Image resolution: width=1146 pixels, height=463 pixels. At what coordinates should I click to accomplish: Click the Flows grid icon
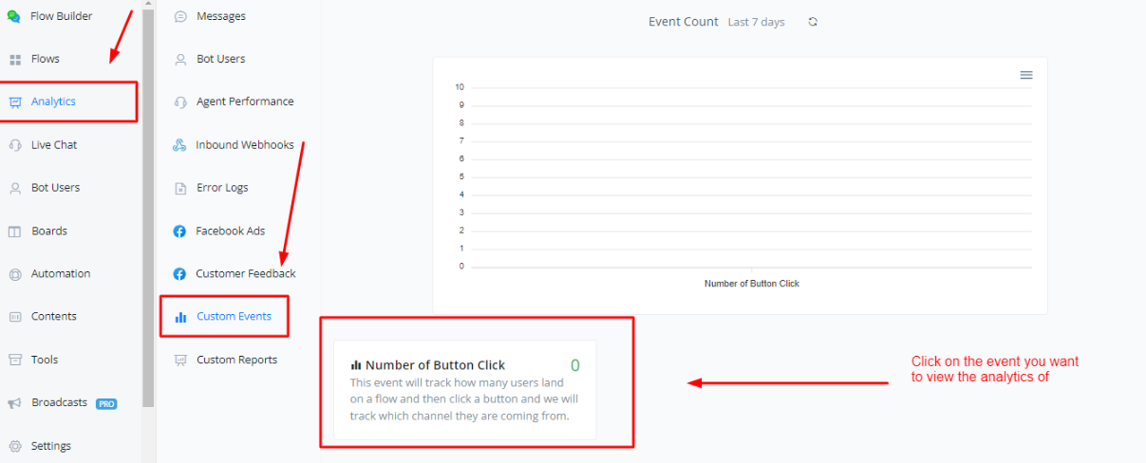[14, 60]
